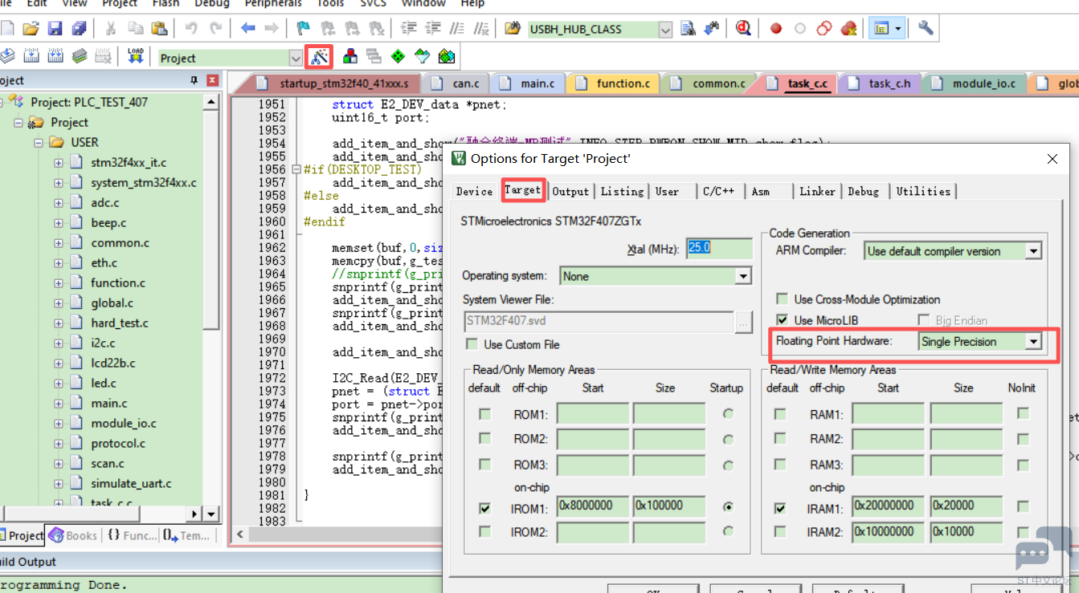Open Manage Project Items colored blocks icon
1079x593 pixels.
(x=349, y=57)
